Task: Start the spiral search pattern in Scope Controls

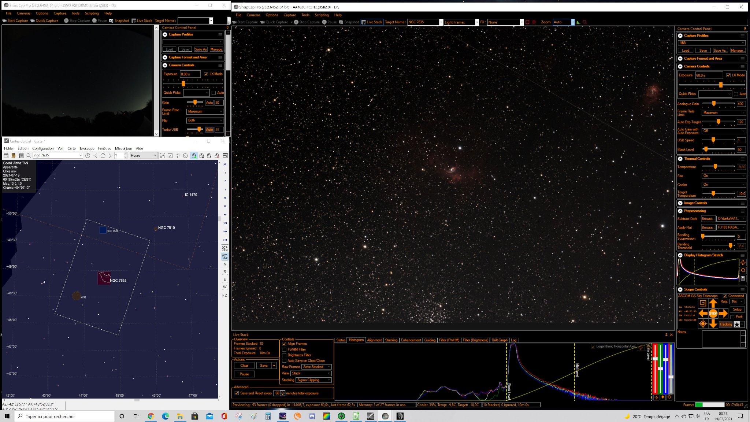Action: point(703,303)
